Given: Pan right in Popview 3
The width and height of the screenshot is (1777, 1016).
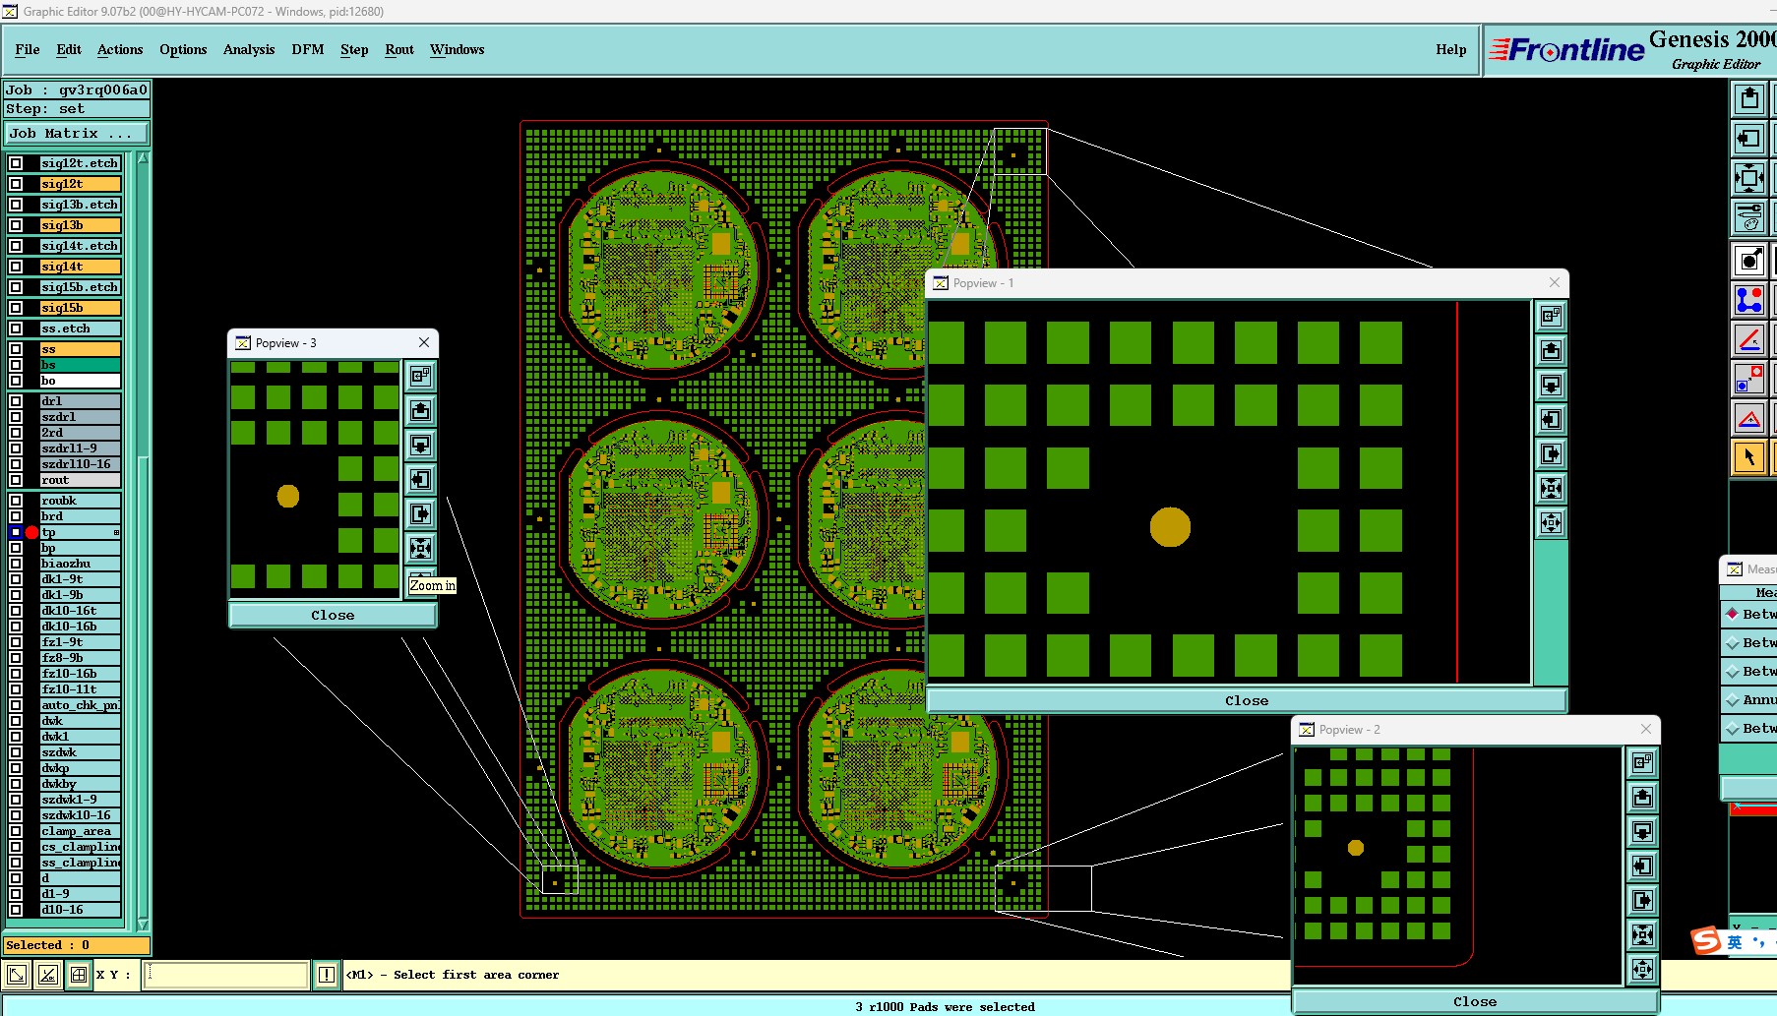Looking at the screenshot, I should pyautogui.click(x=420, y=514).
